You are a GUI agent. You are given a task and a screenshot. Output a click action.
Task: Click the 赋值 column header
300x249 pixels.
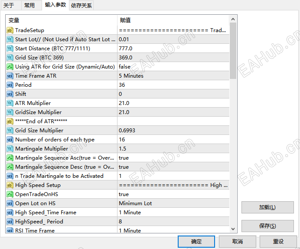pyautogui.click(x=173, y=20)
